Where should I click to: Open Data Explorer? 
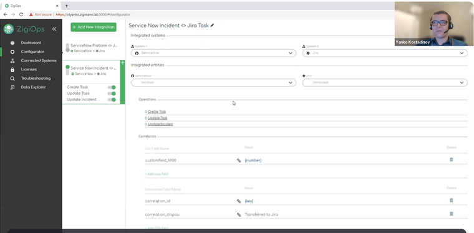click(33, 87)
